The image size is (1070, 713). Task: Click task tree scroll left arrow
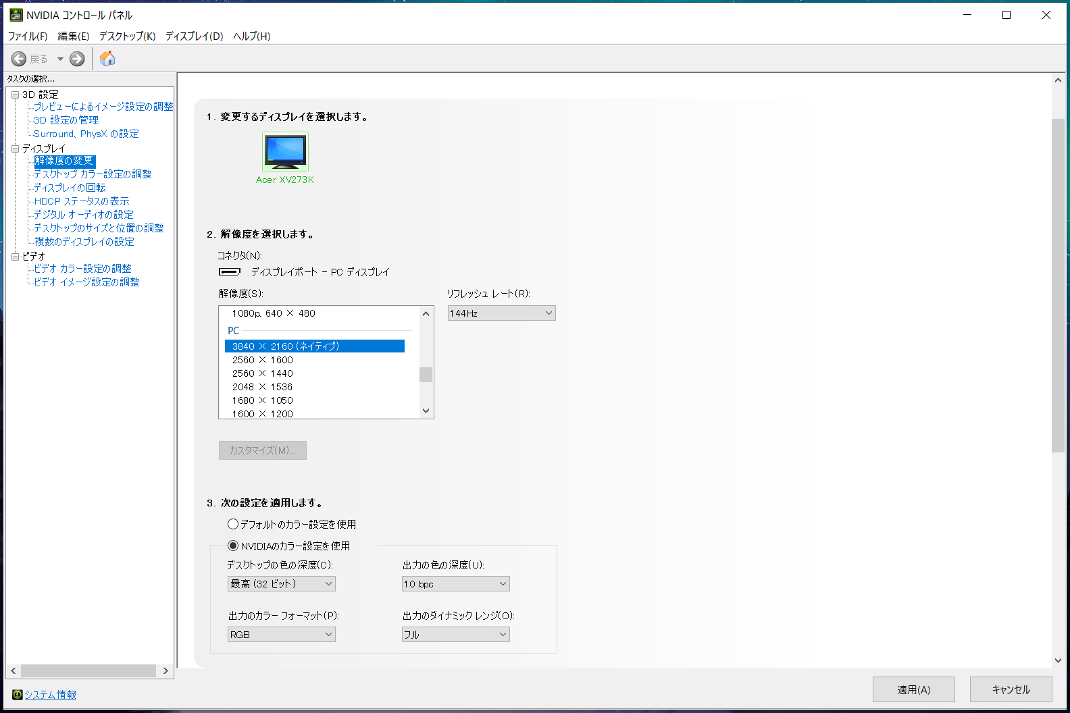tap(13, 671)
